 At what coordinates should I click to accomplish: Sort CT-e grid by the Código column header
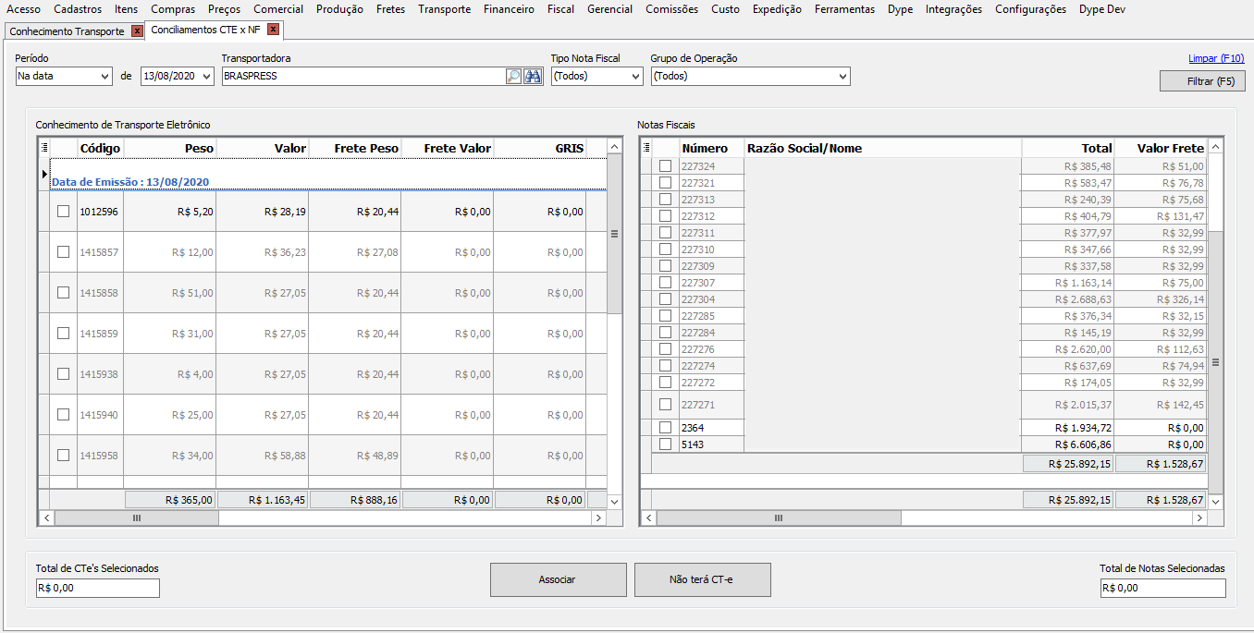[x=100, y=148]
